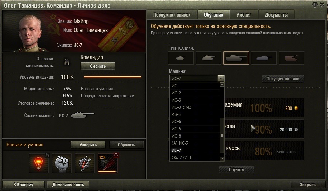The width and height of the screenshot is (328, 191).
Task: Select the light tank vehicle type icon
Action: point(181,58)
